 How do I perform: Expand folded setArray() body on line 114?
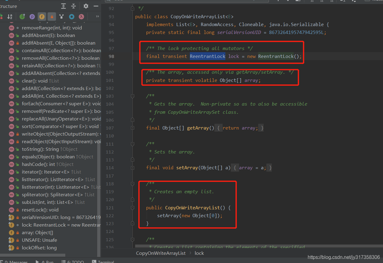pos(132,168)
